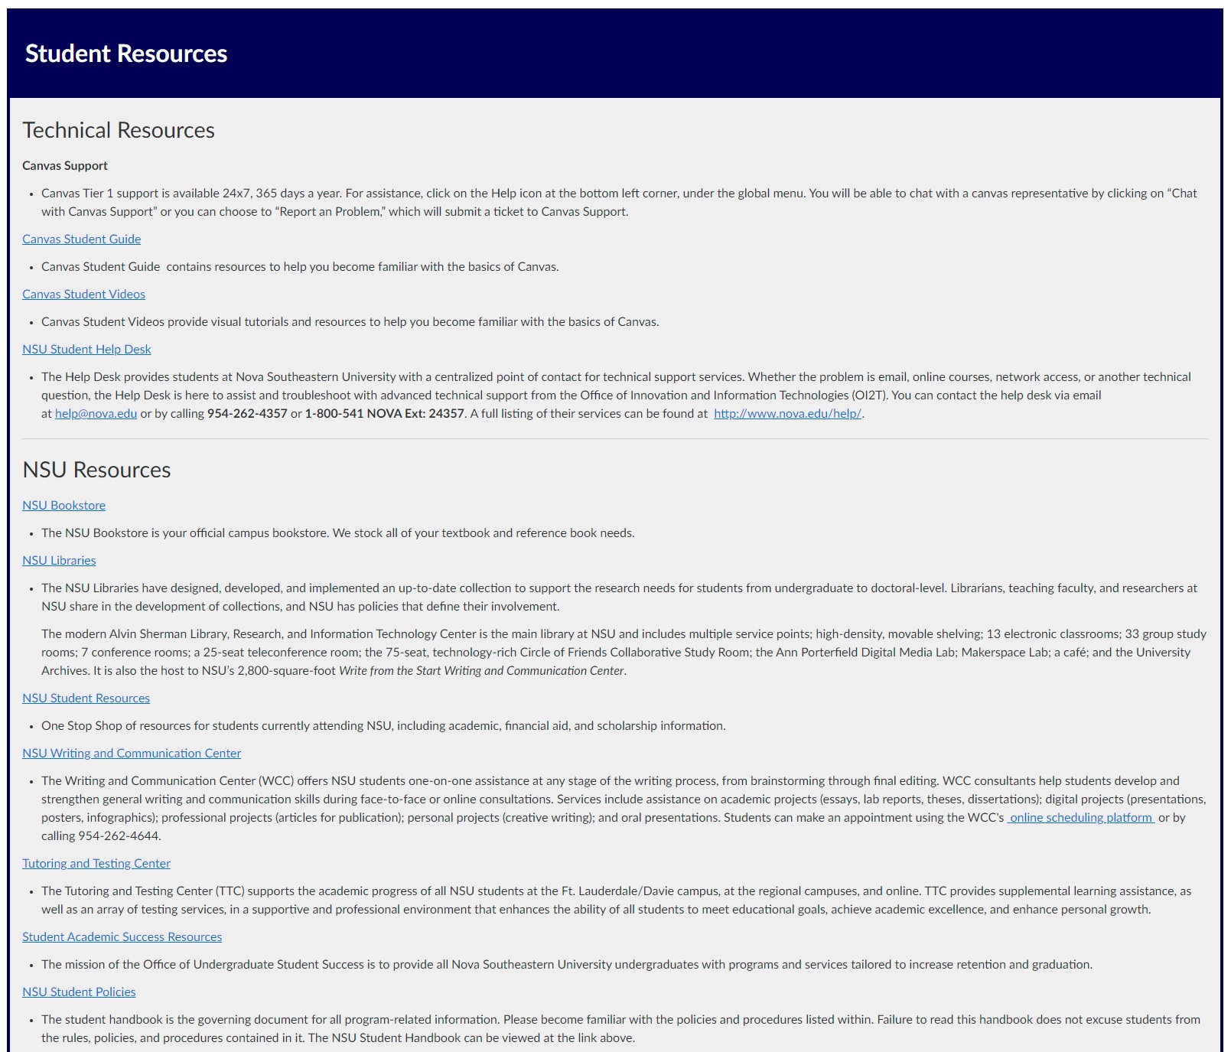Image resolution: width=1231 pixels, height=1052 pixels.
Task: Click the online scheduling platform link
Action: [x=1081, y=817]
